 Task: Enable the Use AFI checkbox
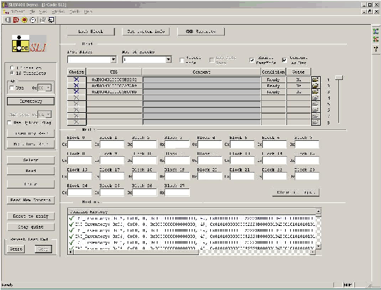[12, 88]
